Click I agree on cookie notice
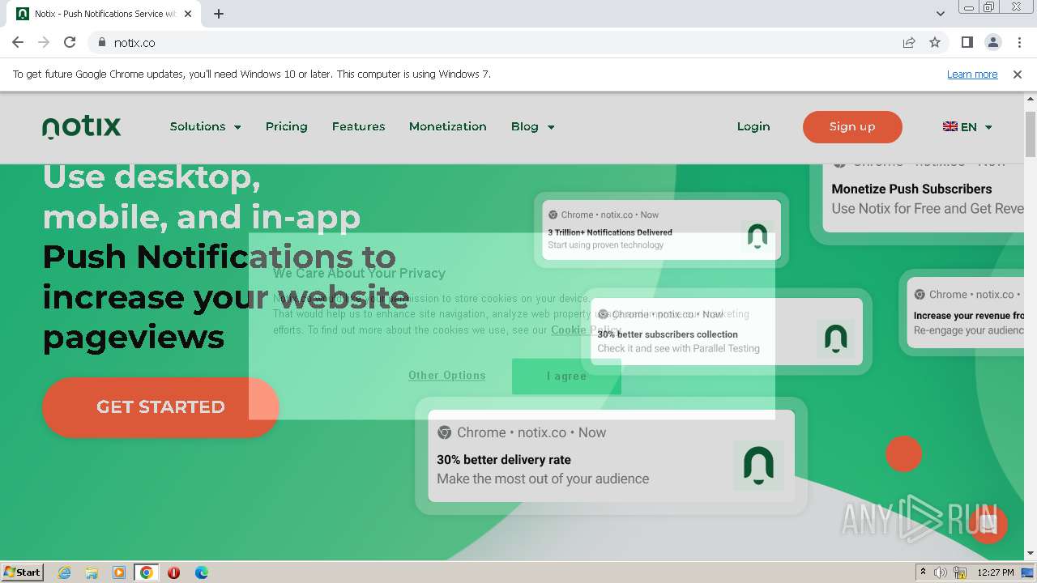 pyautogui.click(x=566, y=377)
